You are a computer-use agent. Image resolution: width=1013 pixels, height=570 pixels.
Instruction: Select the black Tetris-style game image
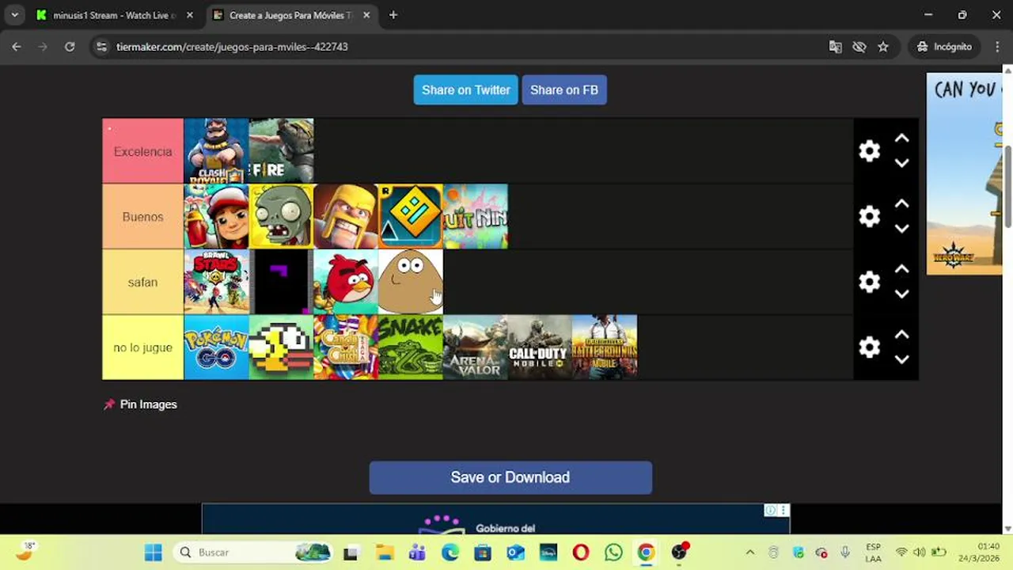(x=281, y=282)
